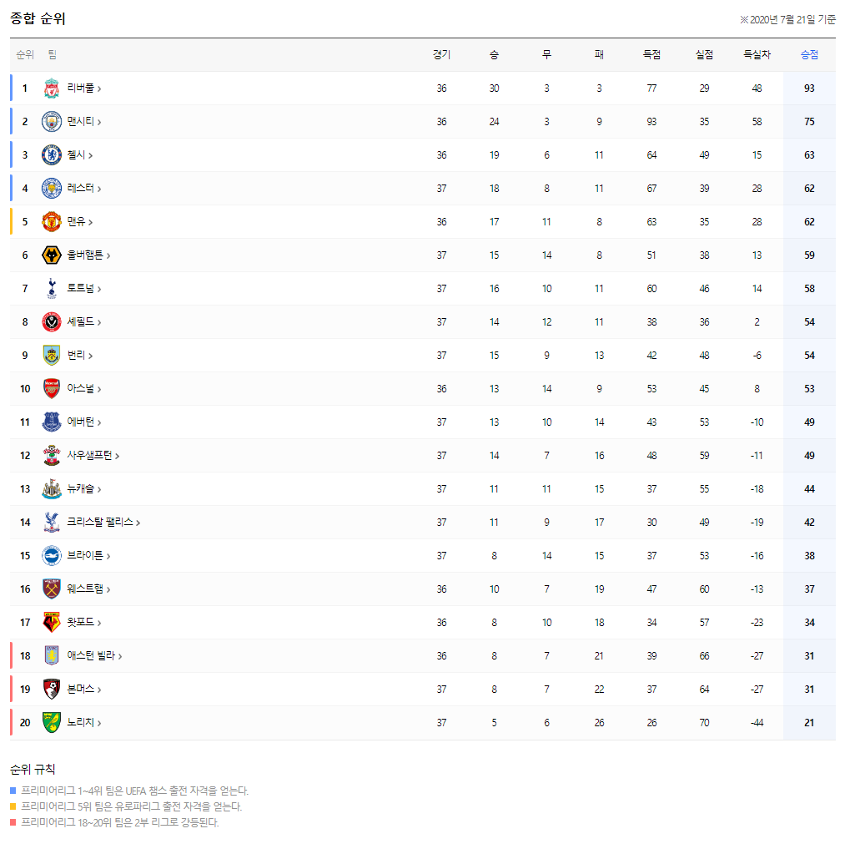The image size is (860, 854).
Task: Click the Chelsea club crest
Action: coord(50,154)
